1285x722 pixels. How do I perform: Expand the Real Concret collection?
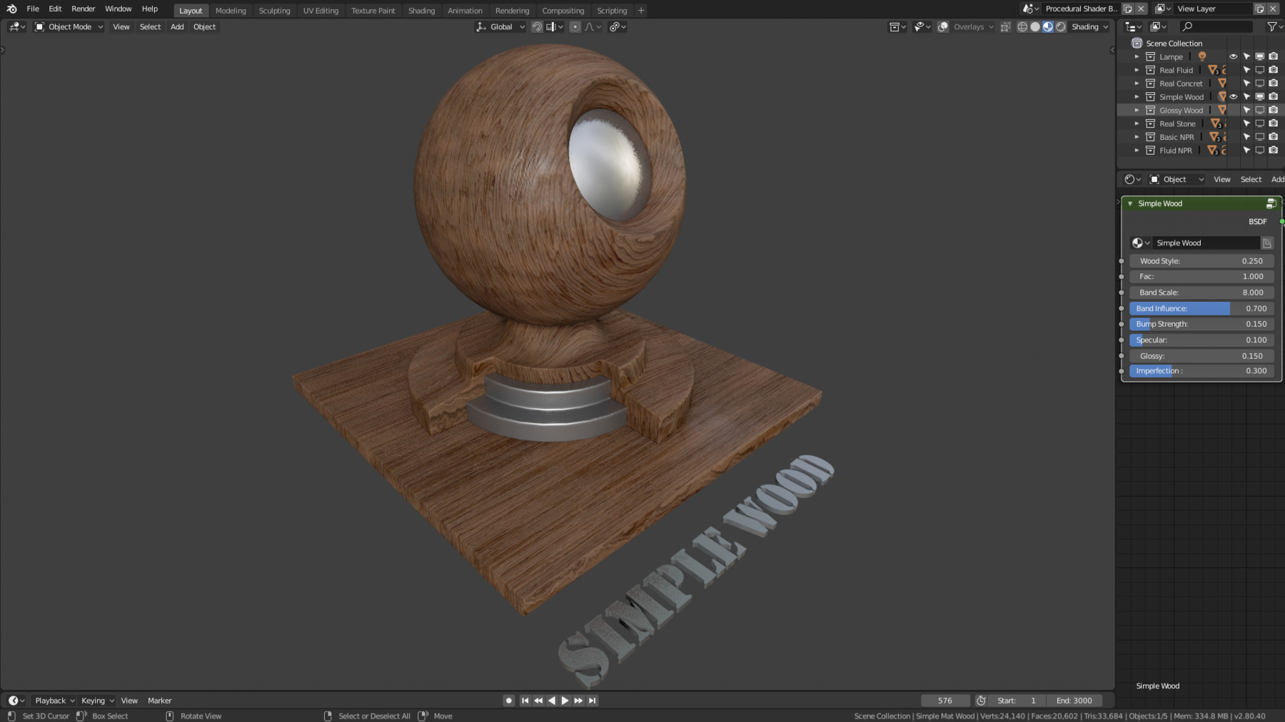[1137, 83]
